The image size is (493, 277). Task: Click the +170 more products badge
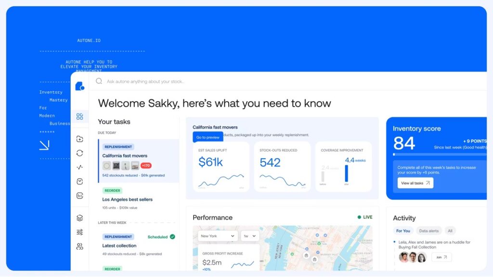[146, 165]
